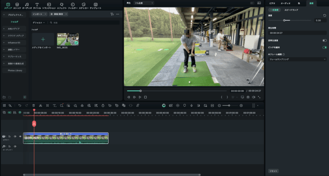Step back one frame in preview

click(129, 97)
